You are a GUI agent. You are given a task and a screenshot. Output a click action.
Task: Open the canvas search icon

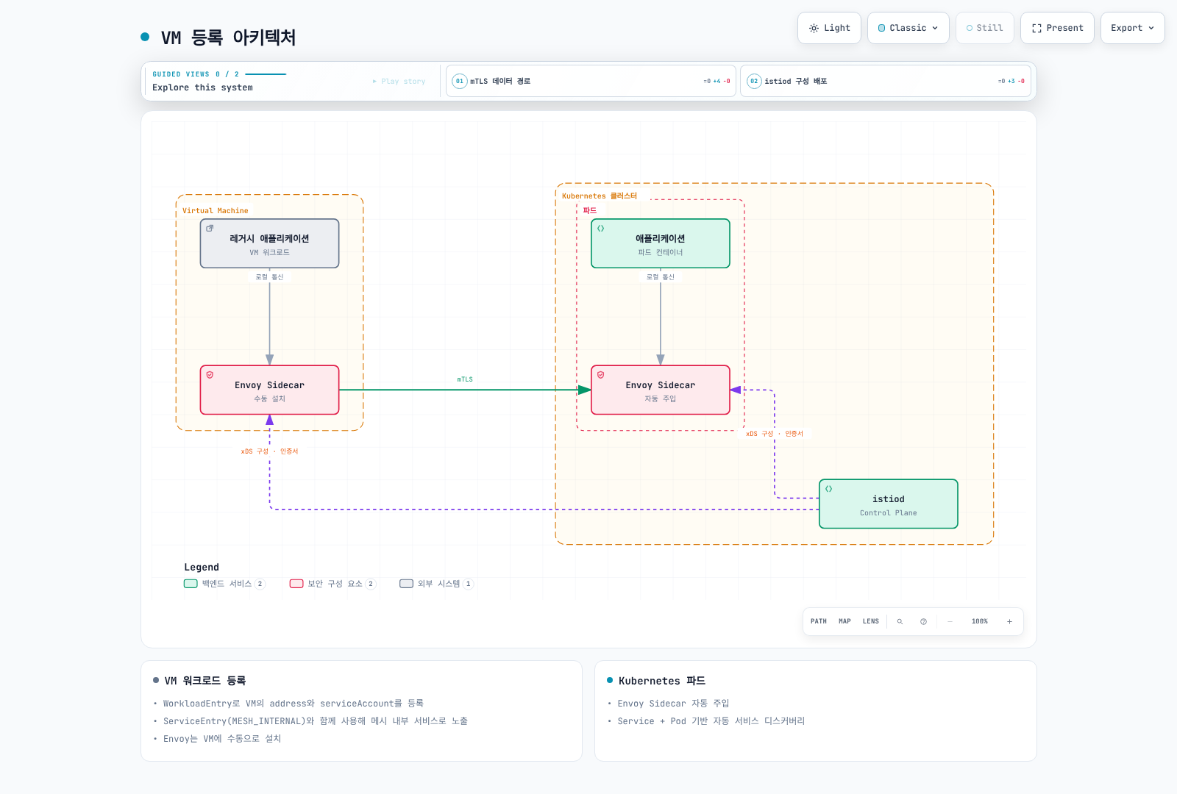(x=900, y=621)
